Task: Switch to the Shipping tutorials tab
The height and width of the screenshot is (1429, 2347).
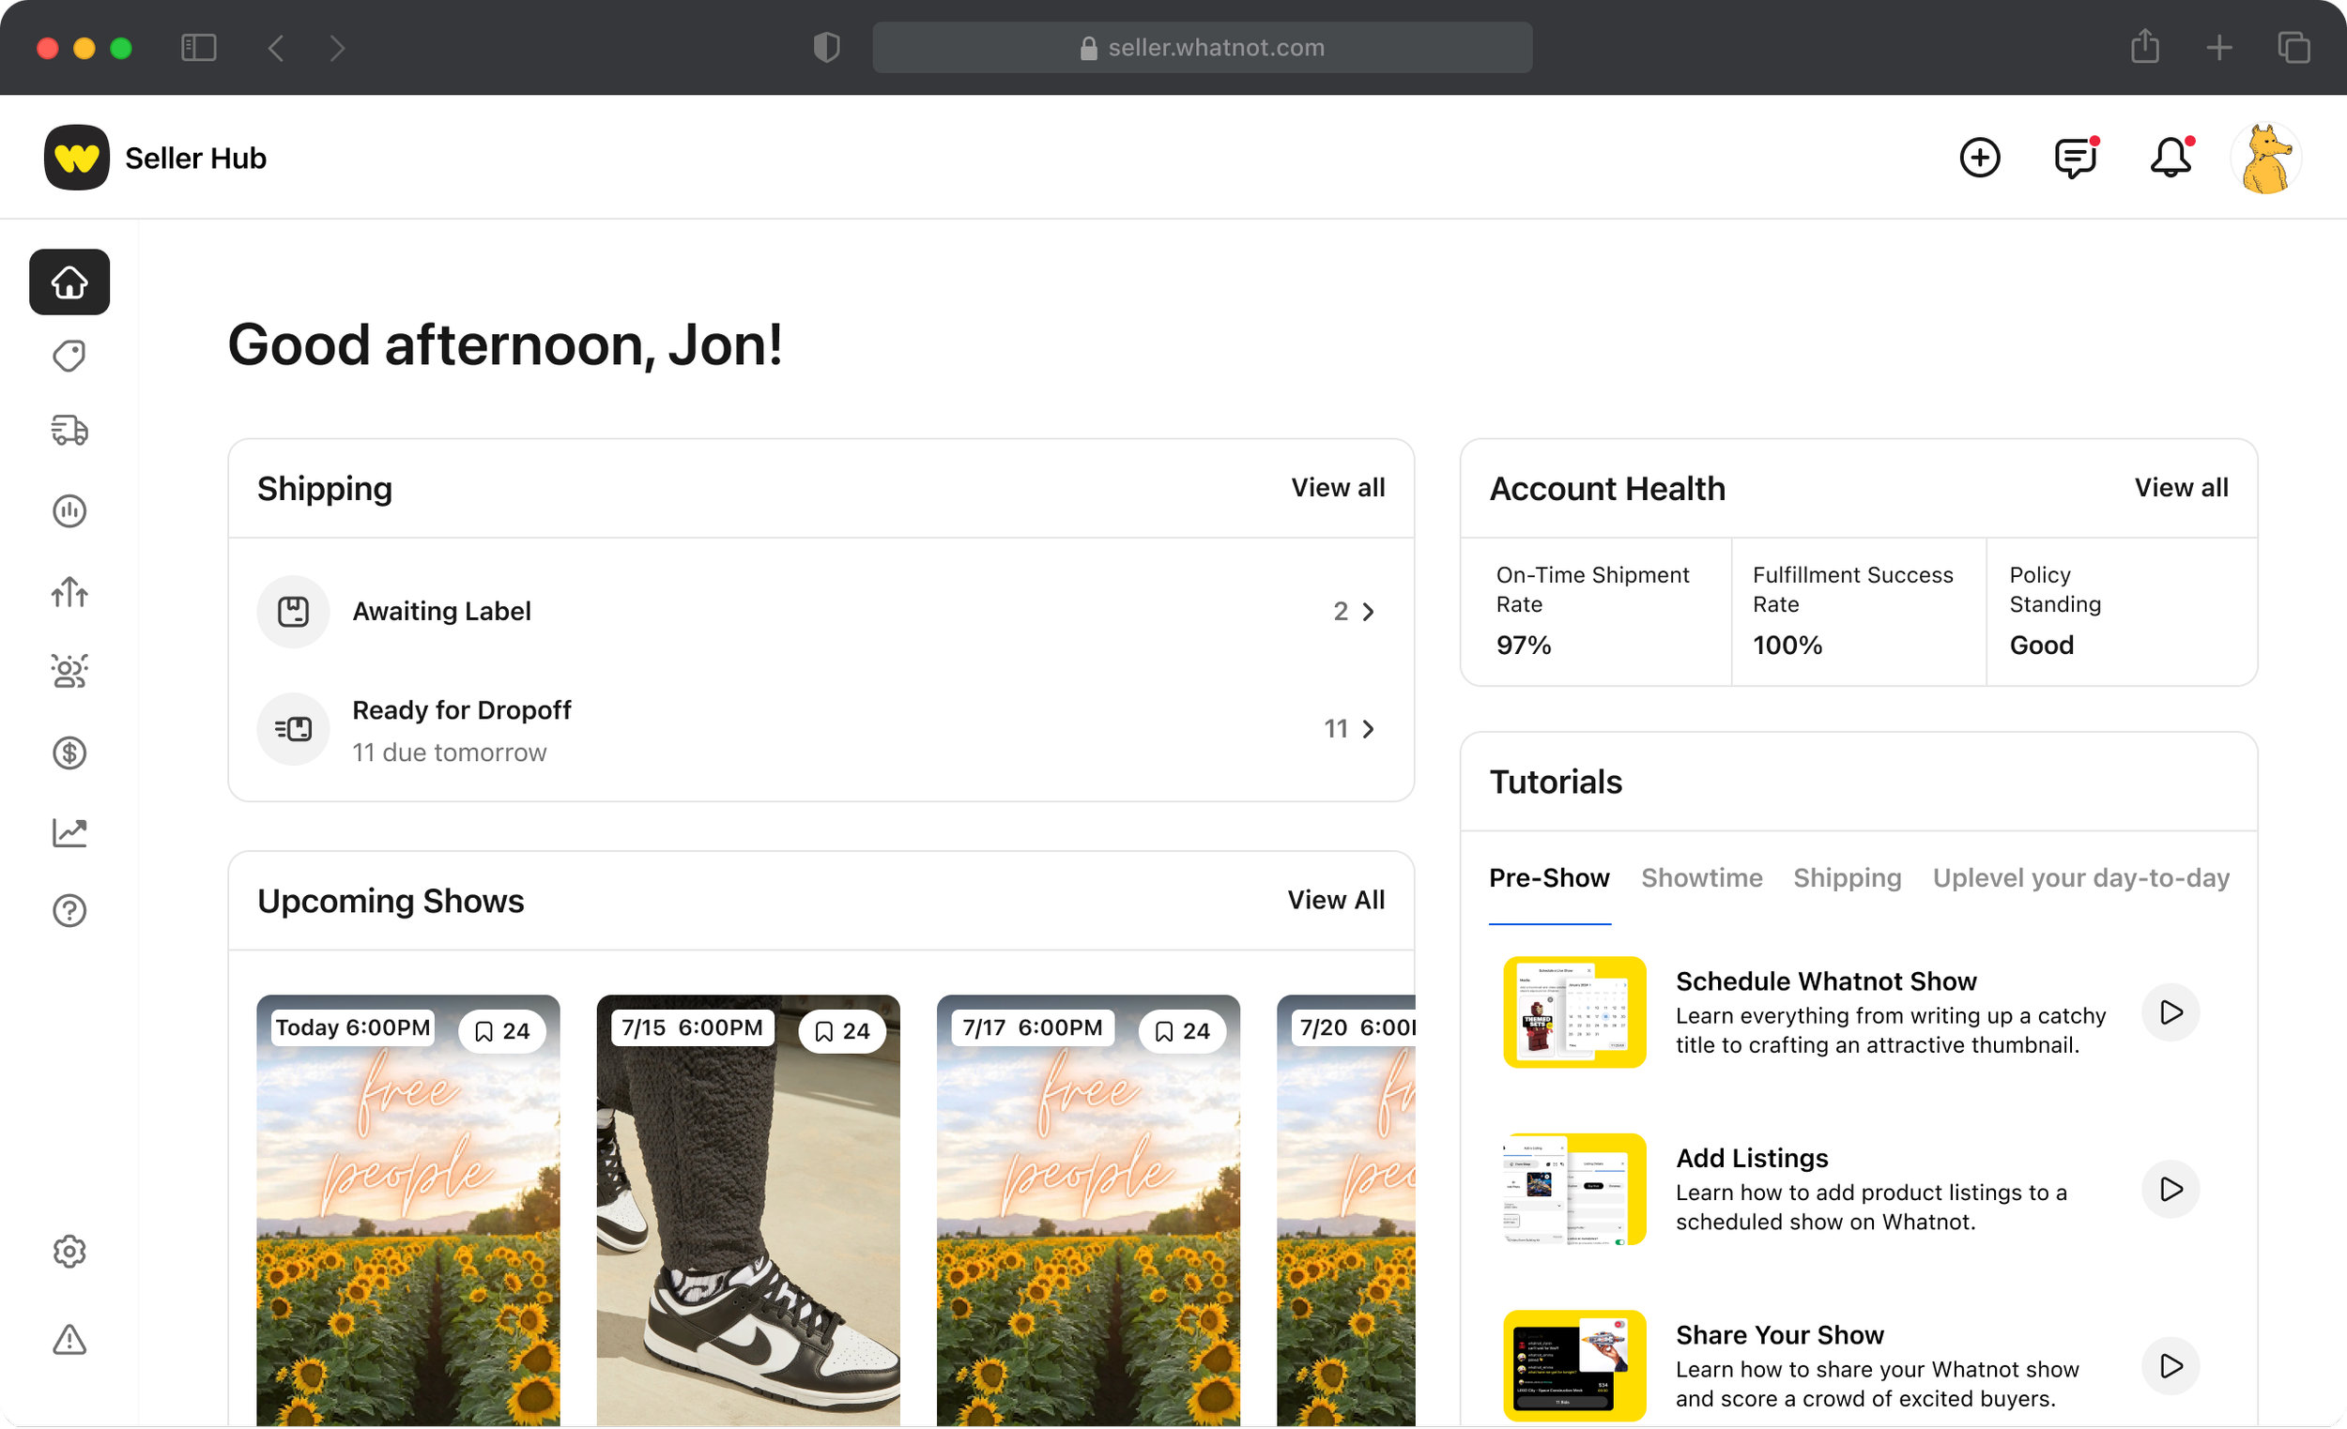Action: point(1847,878)
